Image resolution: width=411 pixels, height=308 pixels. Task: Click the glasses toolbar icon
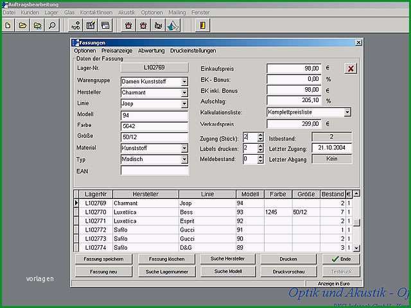76,26
